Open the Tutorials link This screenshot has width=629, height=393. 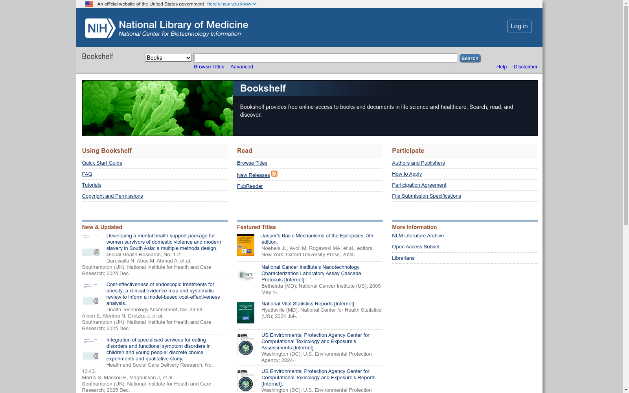coord(92,185)
